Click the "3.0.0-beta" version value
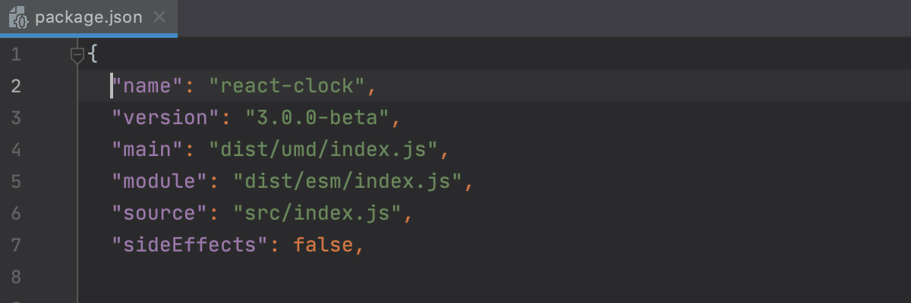This screenshot has width=911, height=303. (x=317, y=117)
